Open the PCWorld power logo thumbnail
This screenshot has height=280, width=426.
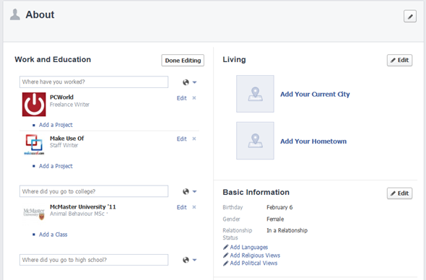pyautogui.click(x=34, y=105)
